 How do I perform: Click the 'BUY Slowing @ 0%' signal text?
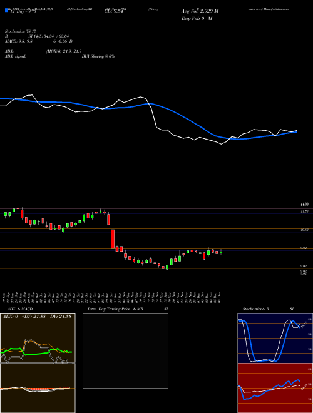(x=98, y=56)
